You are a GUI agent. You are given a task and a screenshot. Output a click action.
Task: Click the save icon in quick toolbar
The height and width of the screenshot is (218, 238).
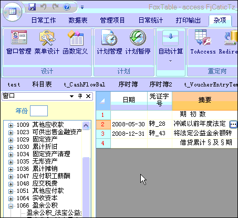(x=32, y=7)
